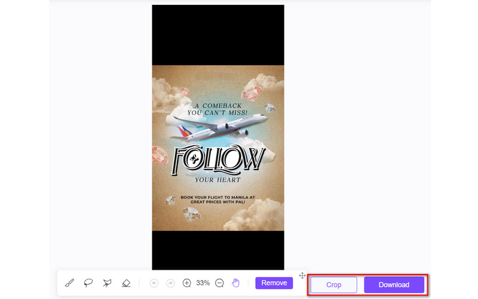Select the Polygonal lasso tool

(x=107, y=283)
